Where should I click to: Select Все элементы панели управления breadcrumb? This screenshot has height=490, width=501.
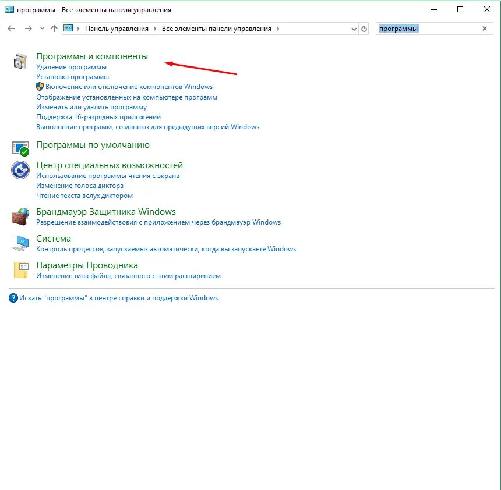(x=216, y=29)
